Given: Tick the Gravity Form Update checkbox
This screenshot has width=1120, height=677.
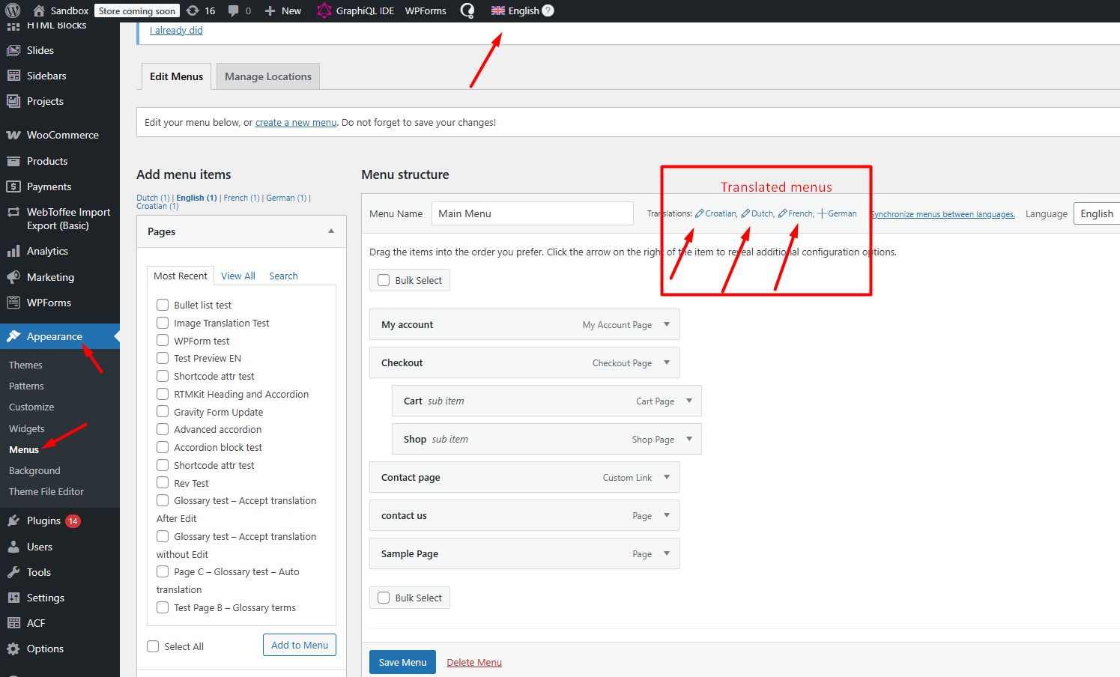Looking at the screenshot, I should point(163,411).
